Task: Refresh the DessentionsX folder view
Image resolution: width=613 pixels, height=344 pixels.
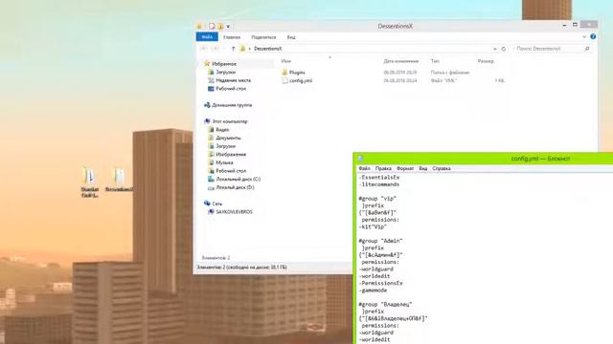Action: point(504,49)
